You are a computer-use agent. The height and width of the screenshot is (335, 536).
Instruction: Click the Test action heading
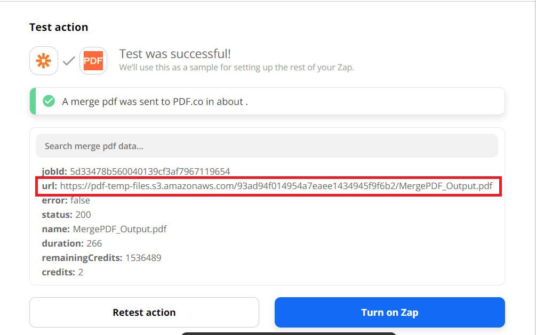pyautogui.click(x=59, y=27)
